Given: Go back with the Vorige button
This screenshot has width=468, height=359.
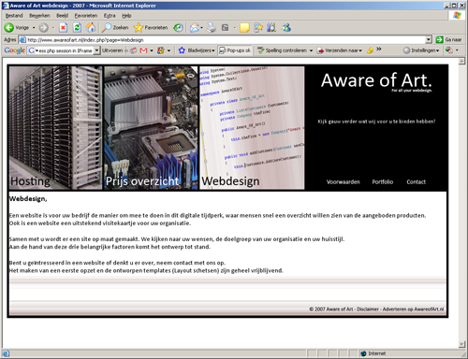Looking at the screenshot, I should point(17,28).
